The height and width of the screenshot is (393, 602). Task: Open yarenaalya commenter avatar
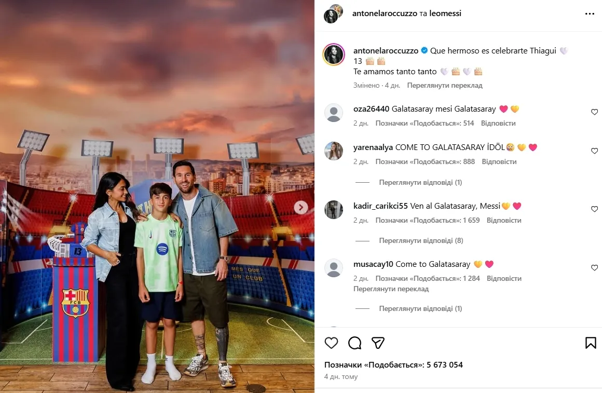[x=334, y=151]
